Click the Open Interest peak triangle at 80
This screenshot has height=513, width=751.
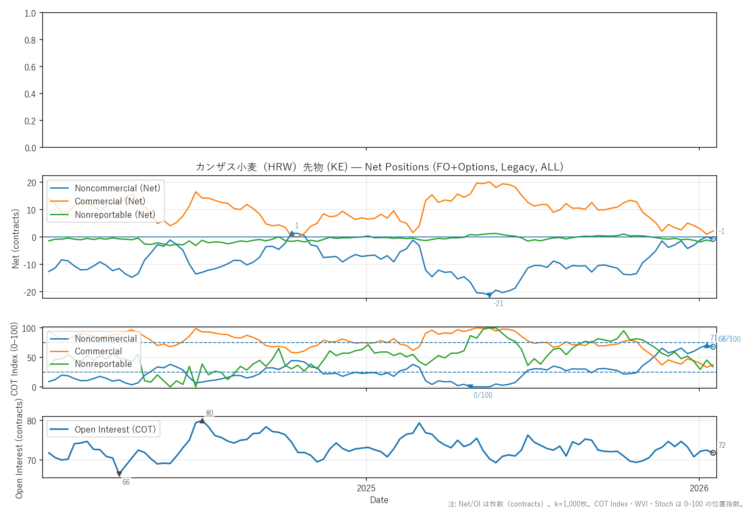pos(202,421)
